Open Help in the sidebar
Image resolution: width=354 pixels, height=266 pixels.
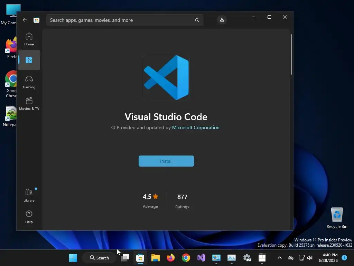click(29, 217)
